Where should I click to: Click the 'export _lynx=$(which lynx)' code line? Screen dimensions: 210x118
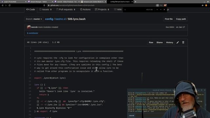[50, 78]
